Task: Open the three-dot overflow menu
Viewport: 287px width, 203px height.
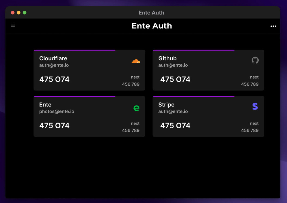Action: (273, 26)
